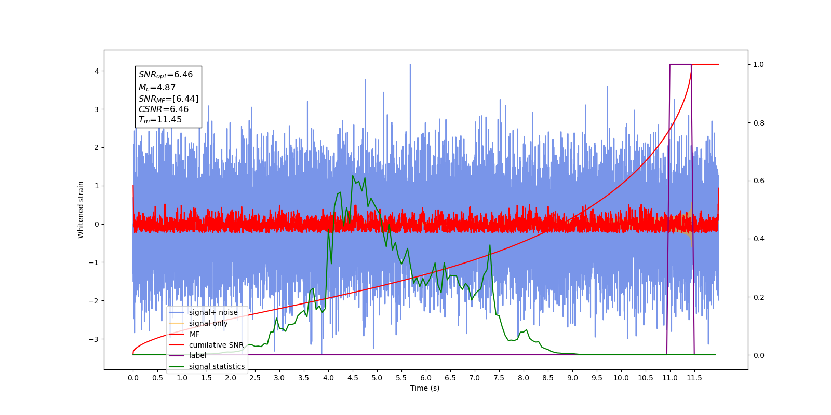The width and height of the screenshot is (831, 415).
Task: Click the 4.0 tick on the time axis
Action: click(328, 378)
